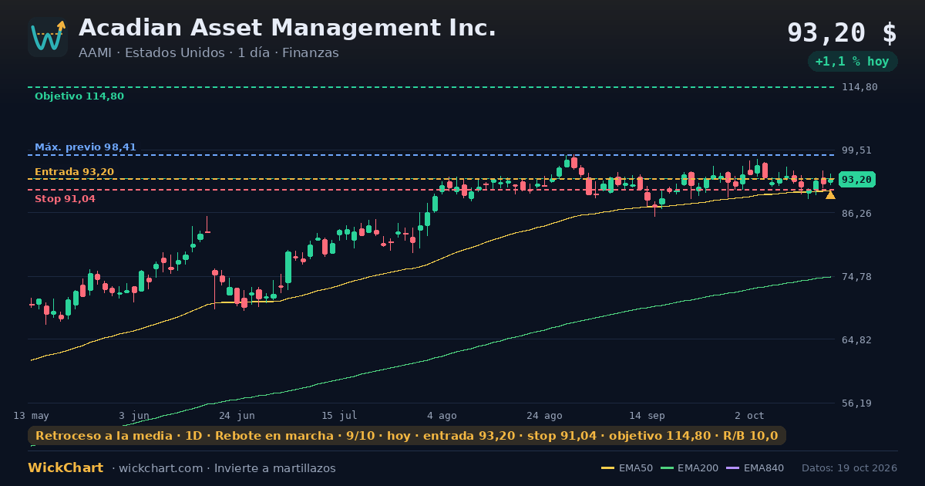This screenshot has width=925, height=486.
Task: Click the 24 jun date label
Action: click(237, 415)
